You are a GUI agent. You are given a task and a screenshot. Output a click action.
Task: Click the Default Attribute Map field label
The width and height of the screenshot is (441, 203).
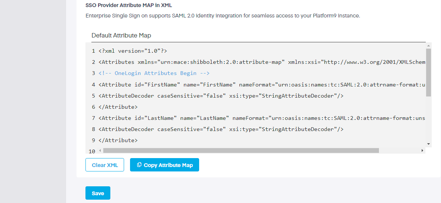(121, 36)
